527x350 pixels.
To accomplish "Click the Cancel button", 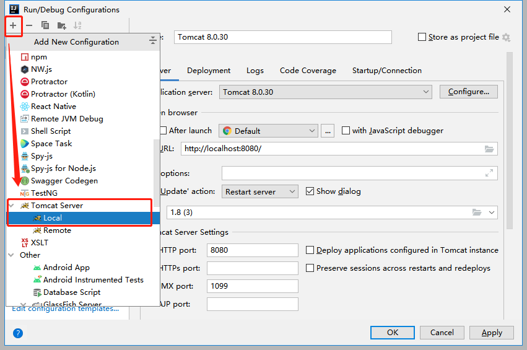I will (x=442, y=333).
